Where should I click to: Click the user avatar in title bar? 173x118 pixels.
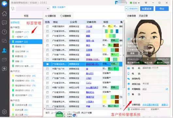tap(117, 3)
